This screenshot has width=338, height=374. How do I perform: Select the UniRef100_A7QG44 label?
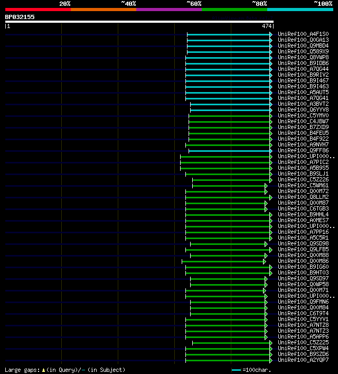click(x=303, y=69)
